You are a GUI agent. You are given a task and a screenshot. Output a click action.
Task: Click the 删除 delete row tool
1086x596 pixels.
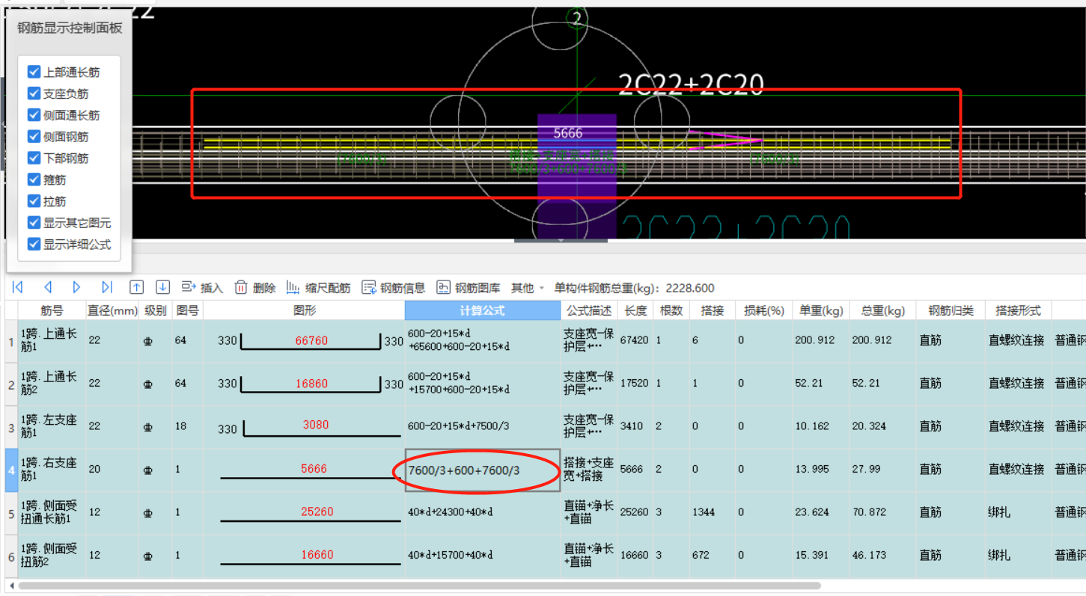(254, 288)
